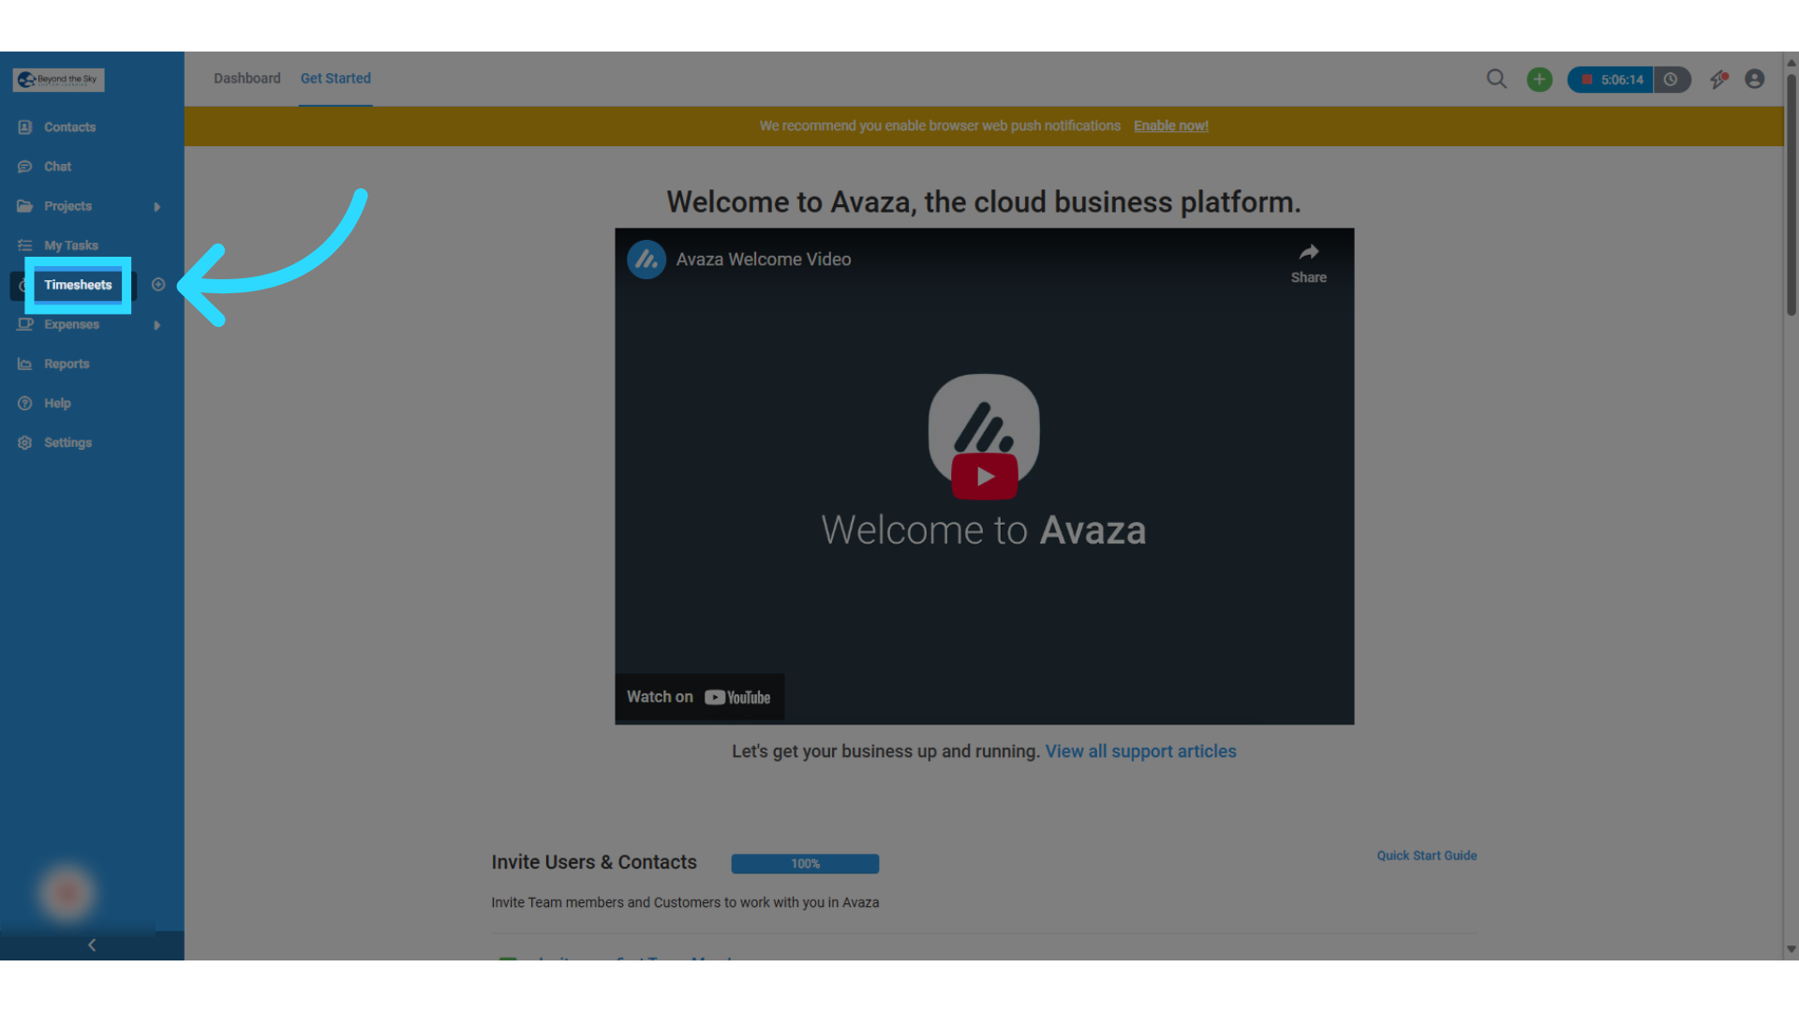Expand the Expenses submenu arrow
The height and width of the screenshot is (1012, 1799).
(x=156, y=325)
